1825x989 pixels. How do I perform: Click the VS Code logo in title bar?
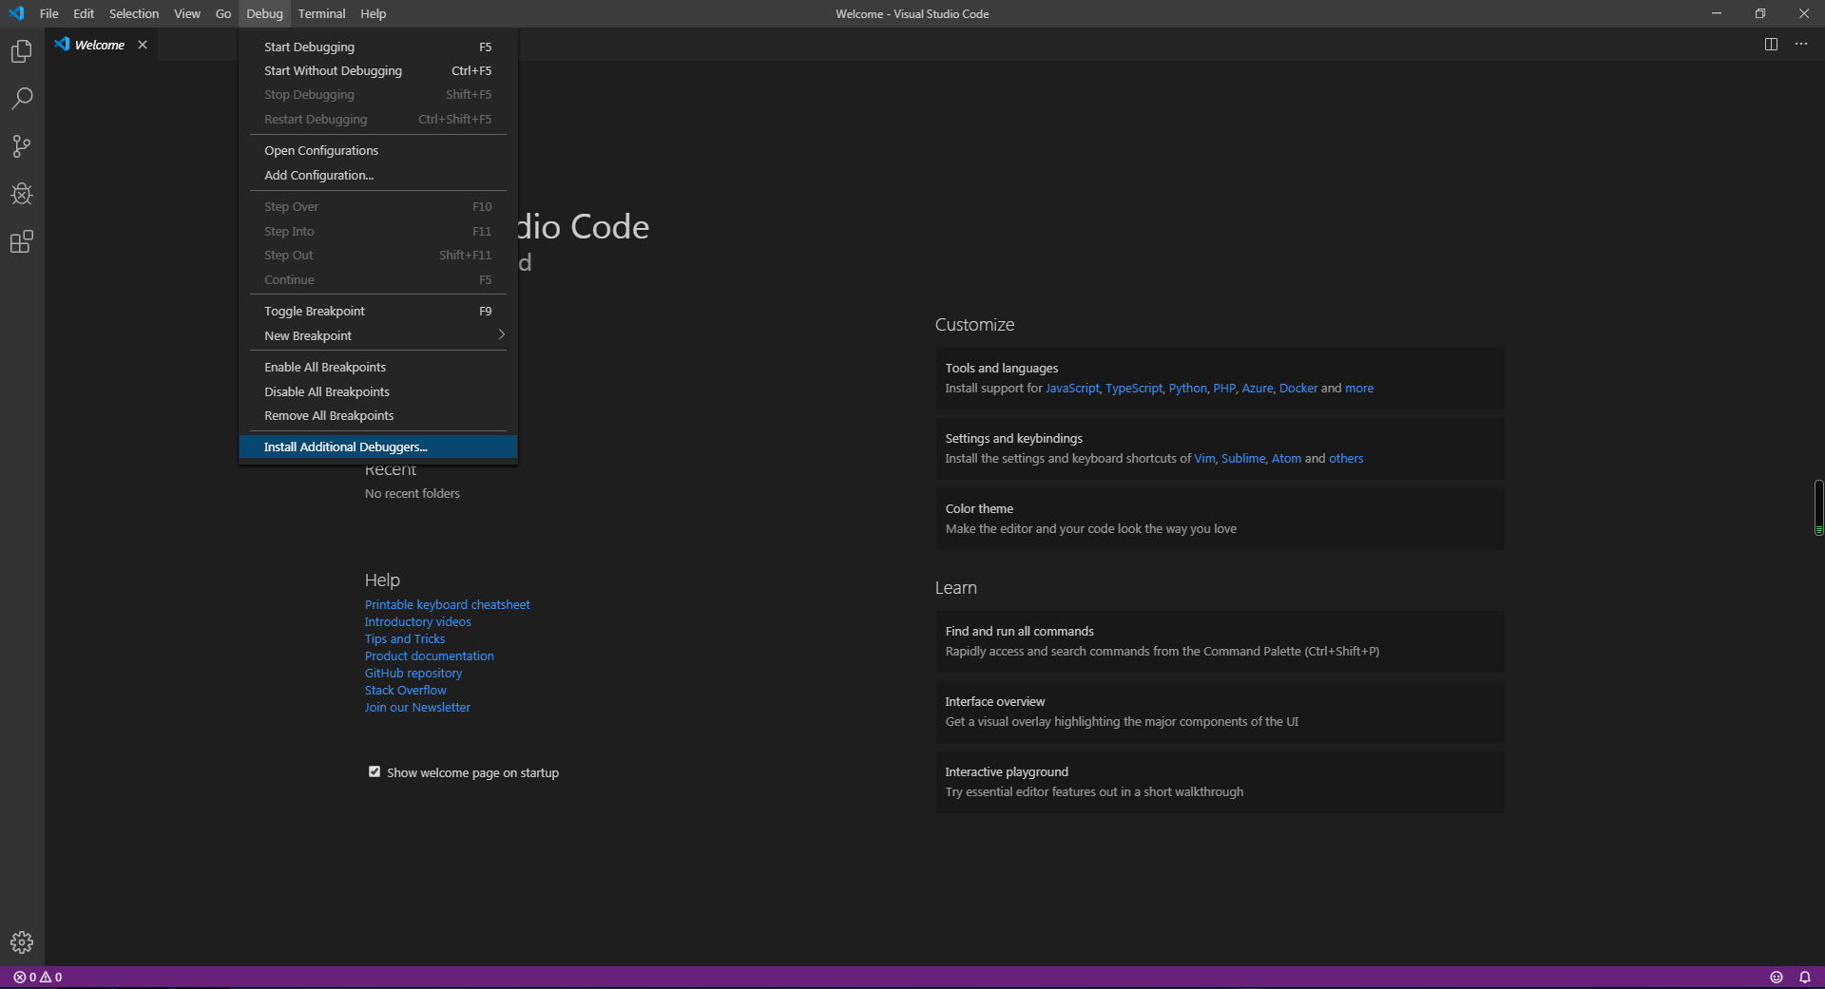tap(16, 13)
